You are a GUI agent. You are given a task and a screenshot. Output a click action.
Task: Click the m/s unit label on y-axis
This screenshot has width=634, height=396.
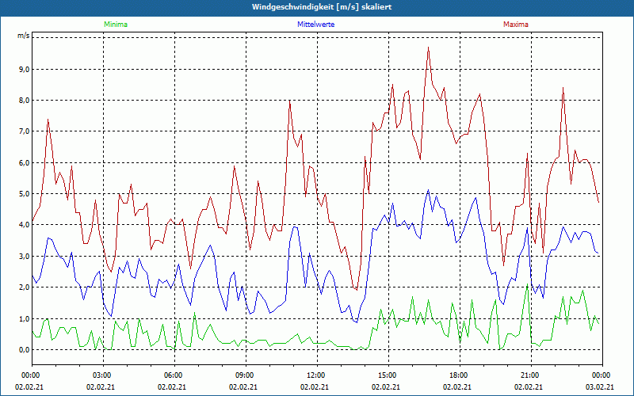coord(23,36)
